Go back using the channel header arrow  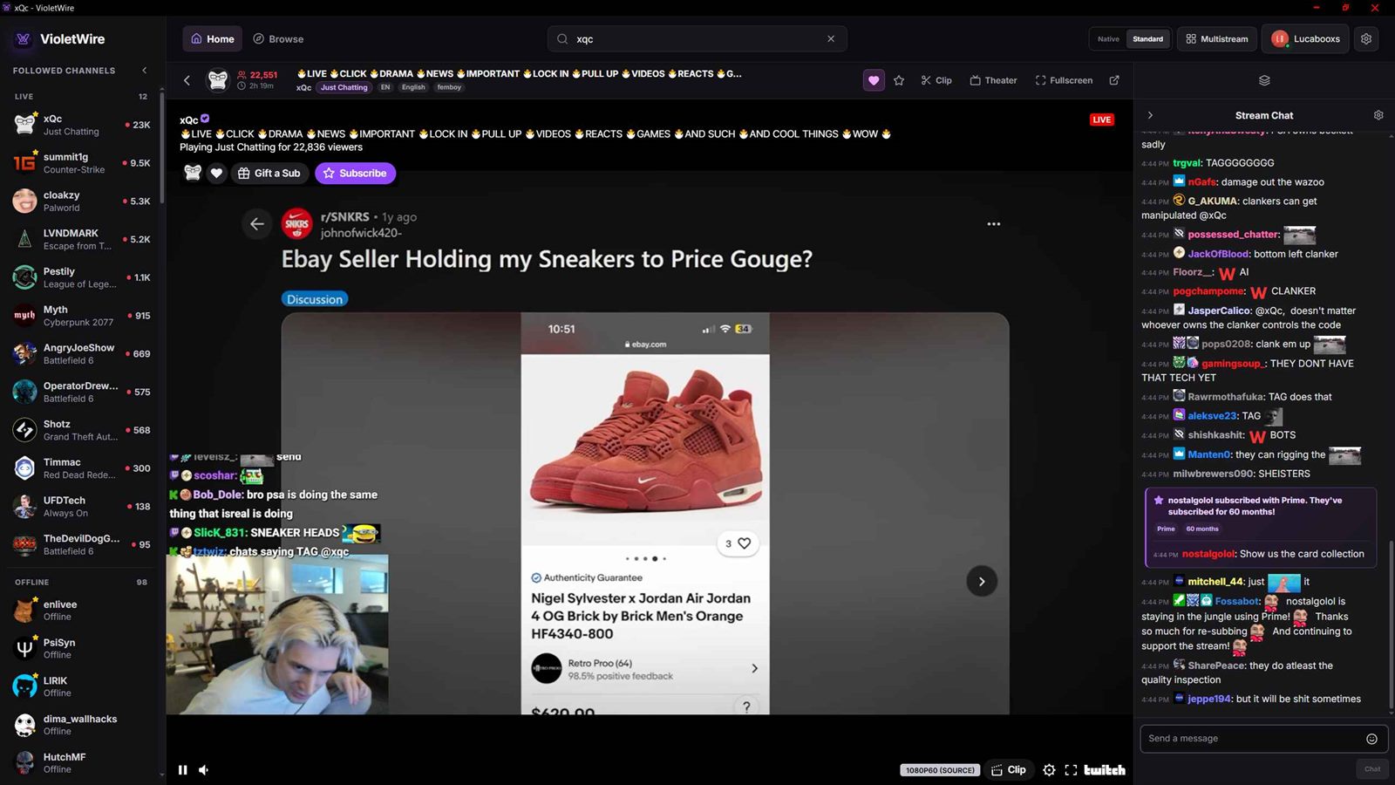pyautogui.click(x=187, y=80)
